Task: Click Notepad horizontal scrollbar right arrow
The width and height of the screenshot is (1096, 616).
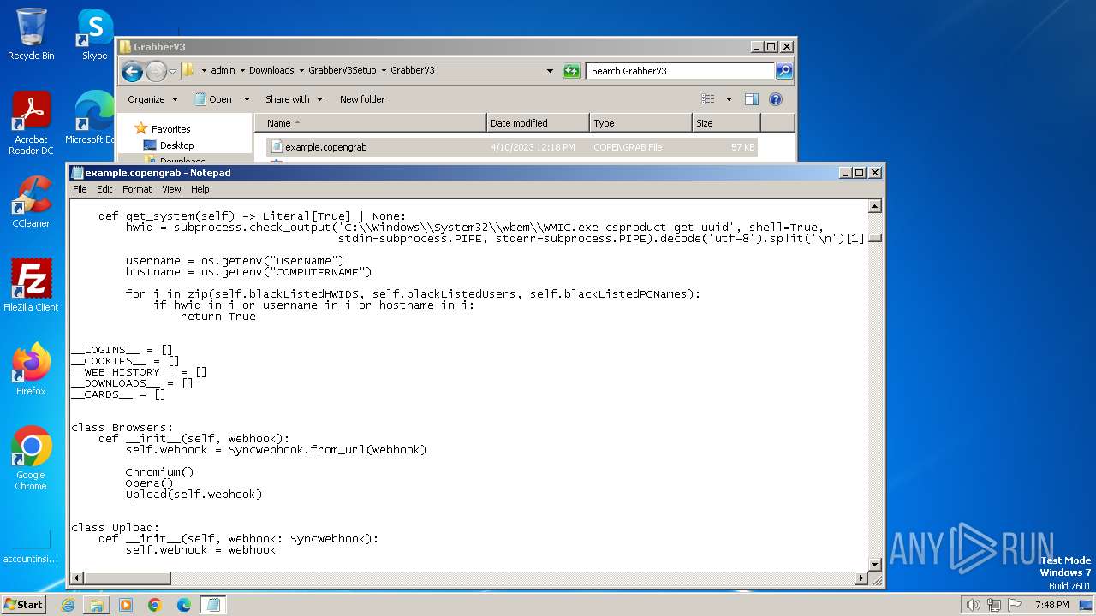Action: click(x=861, y=578)
